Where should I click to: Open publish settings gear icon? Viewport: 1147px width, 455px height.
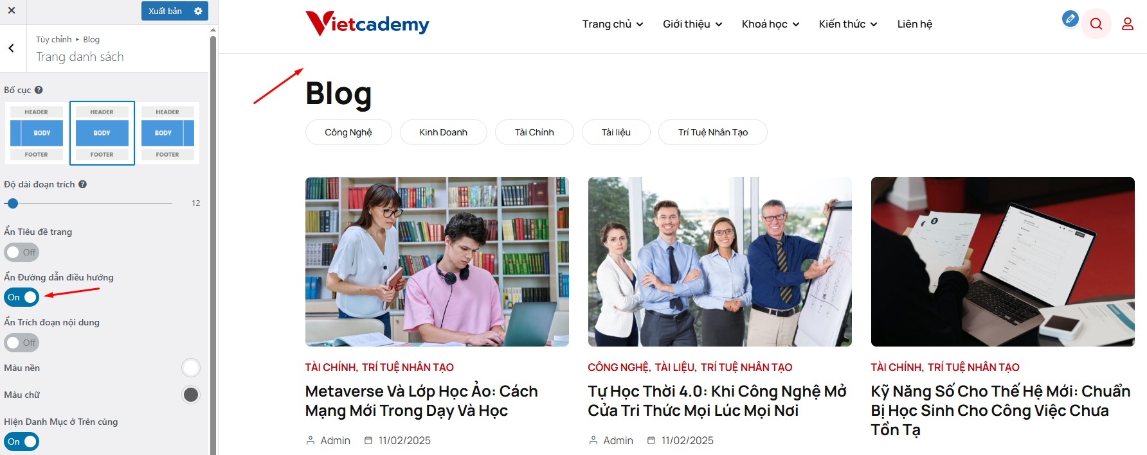[198, 11]
